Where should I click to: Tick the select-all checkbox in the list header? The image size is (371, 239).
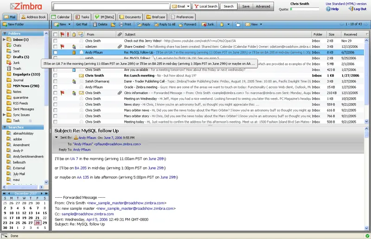(55, 34)
